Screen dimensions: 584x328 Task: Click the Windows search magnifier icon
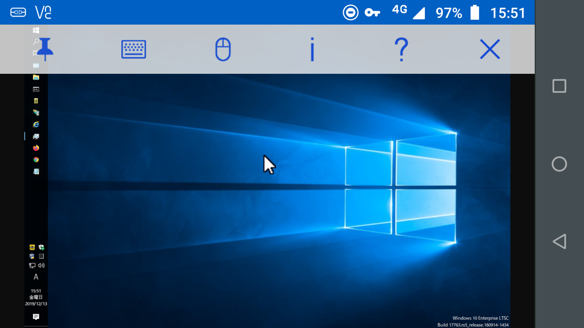[36, 42]
